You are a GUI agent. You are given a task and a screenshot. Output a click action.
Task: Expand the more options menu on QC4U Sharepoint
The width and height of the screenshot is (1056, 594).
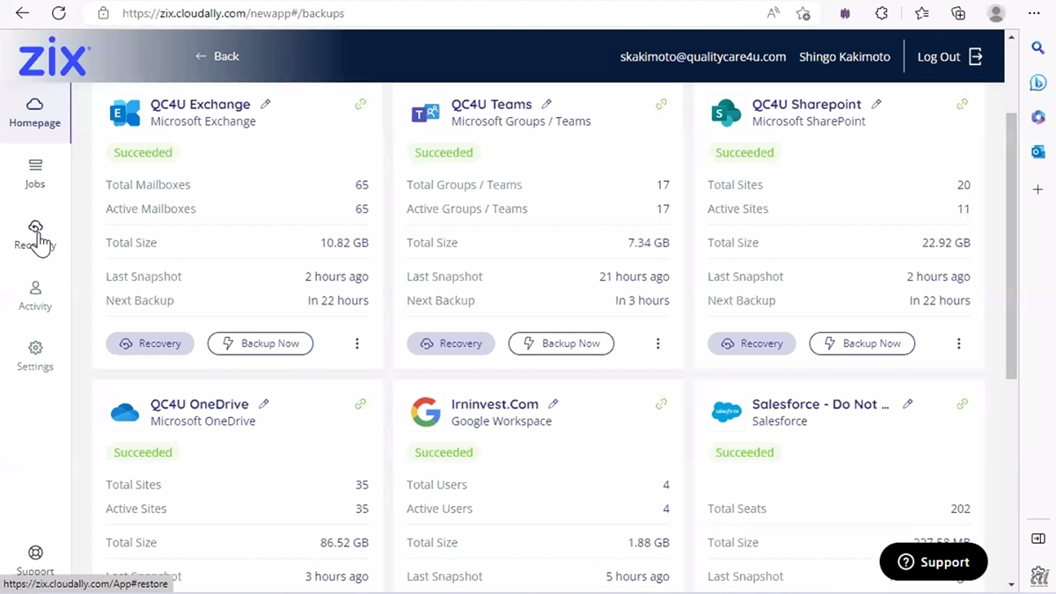pos(958,343)
